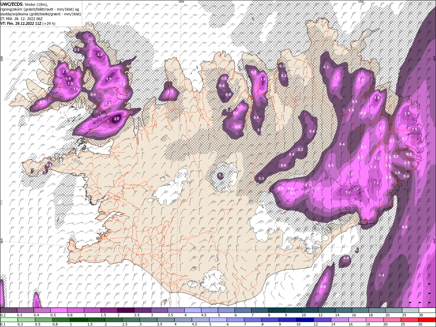Click the 1.5 precipitation value in the east
Viewport: 436px width, 327px height.
point(407,114)
